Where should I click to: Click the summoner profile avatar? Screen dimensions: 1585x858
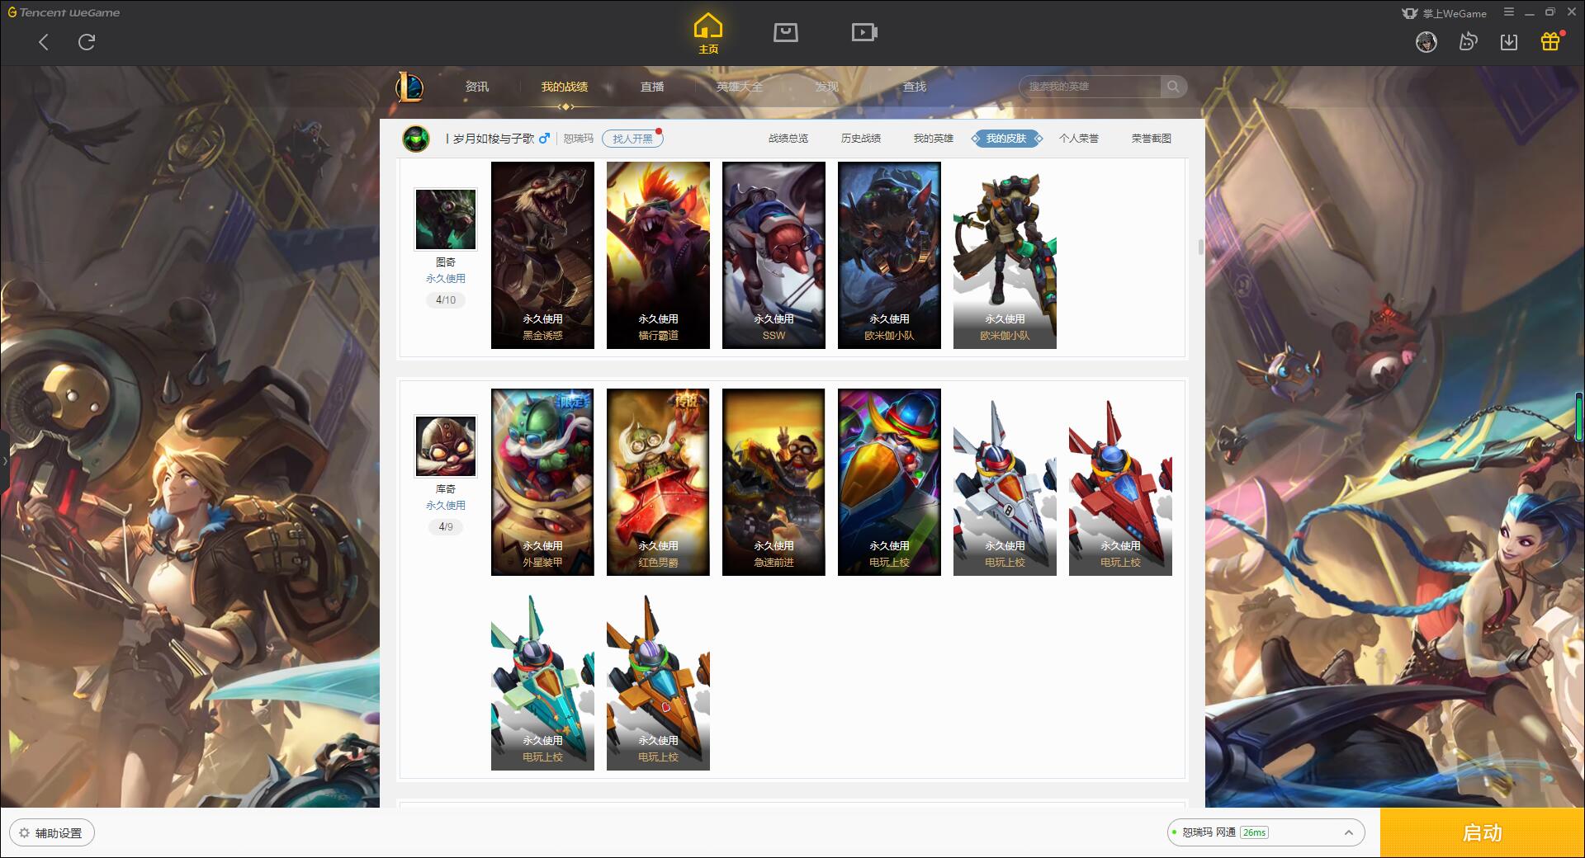coord(416,139)
